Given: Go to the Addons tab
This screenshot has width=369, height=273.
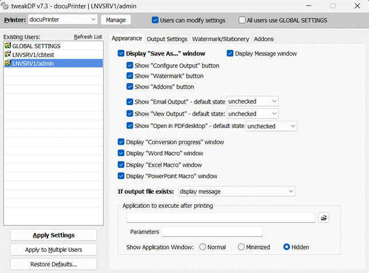Looking at the screenshot, I should point(264,39).
